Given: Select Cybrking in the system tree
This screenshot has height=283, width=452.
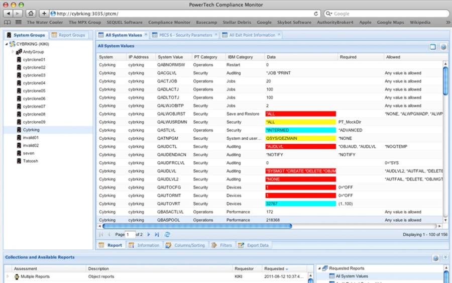Looking at the screenshot, I should [31, 130].
